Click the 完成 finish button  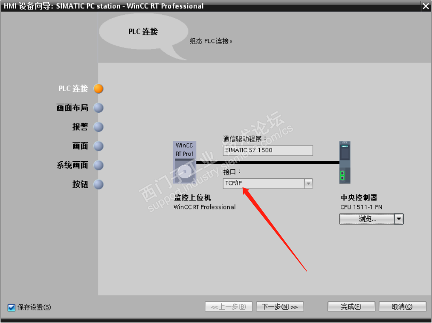tap(351, 307)
